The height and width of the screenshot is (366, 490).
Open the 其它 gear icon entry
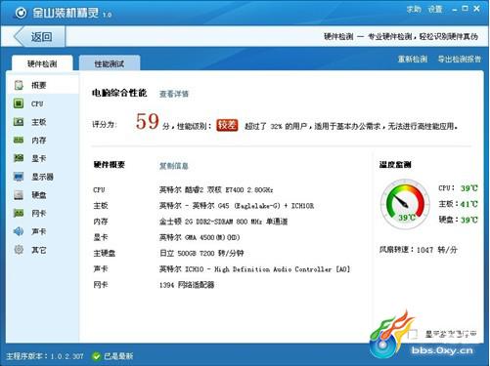[x=19, y=250]
